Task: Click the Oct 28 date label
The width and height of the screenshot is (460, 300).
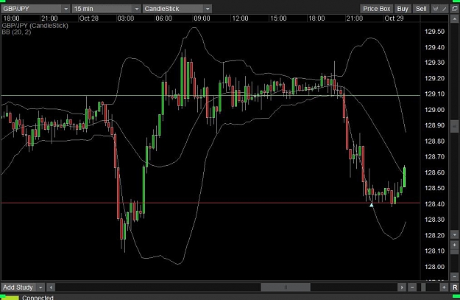Action: [x=89, y=18]
